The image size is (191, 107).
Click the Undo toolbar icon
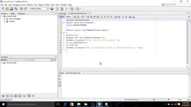21,9
